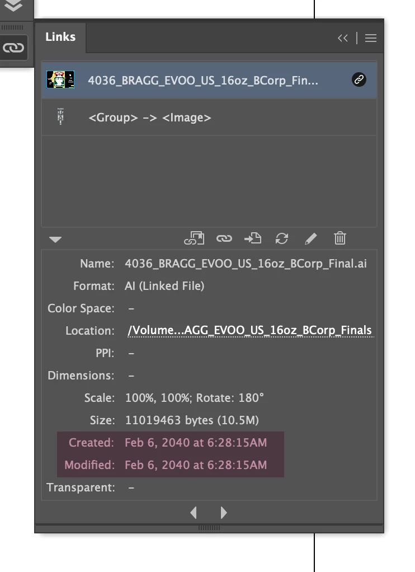Click the Created date Feb 6, 2040
The width and height of the screenshot is (415, 572).
click(x=196, y=443)
